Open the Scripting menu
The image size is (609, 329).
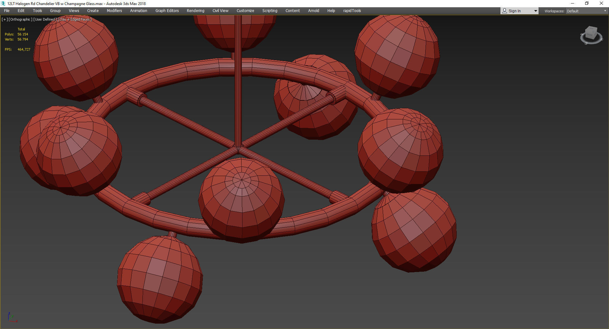click(x=270, y=11)
